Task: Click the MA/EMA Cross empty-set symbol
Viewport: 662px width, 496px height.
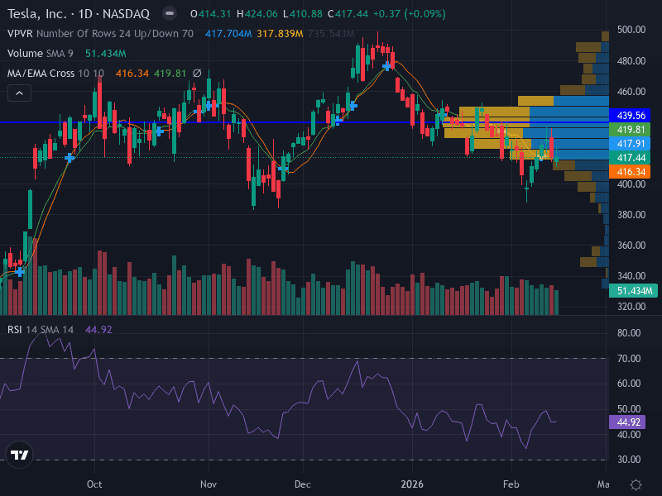Action: point(197,74)
